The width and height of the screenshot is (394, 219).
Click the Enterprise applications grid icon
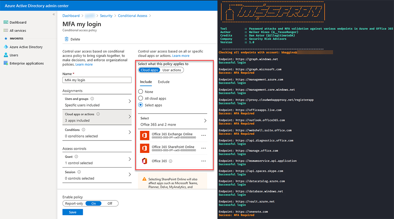(6, 64)
